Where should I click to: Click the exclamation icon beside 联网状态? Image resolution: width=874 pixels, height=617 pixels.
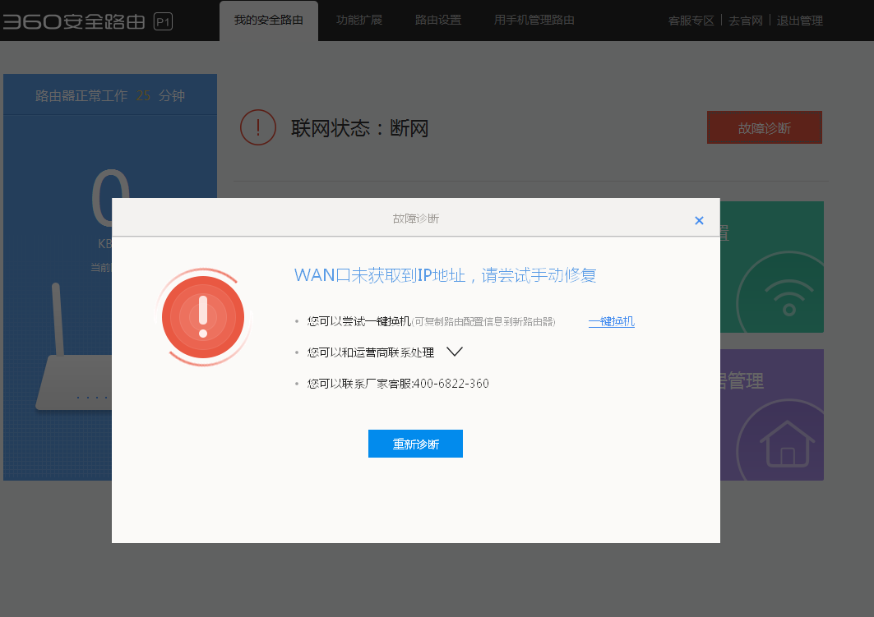[258, 127]
